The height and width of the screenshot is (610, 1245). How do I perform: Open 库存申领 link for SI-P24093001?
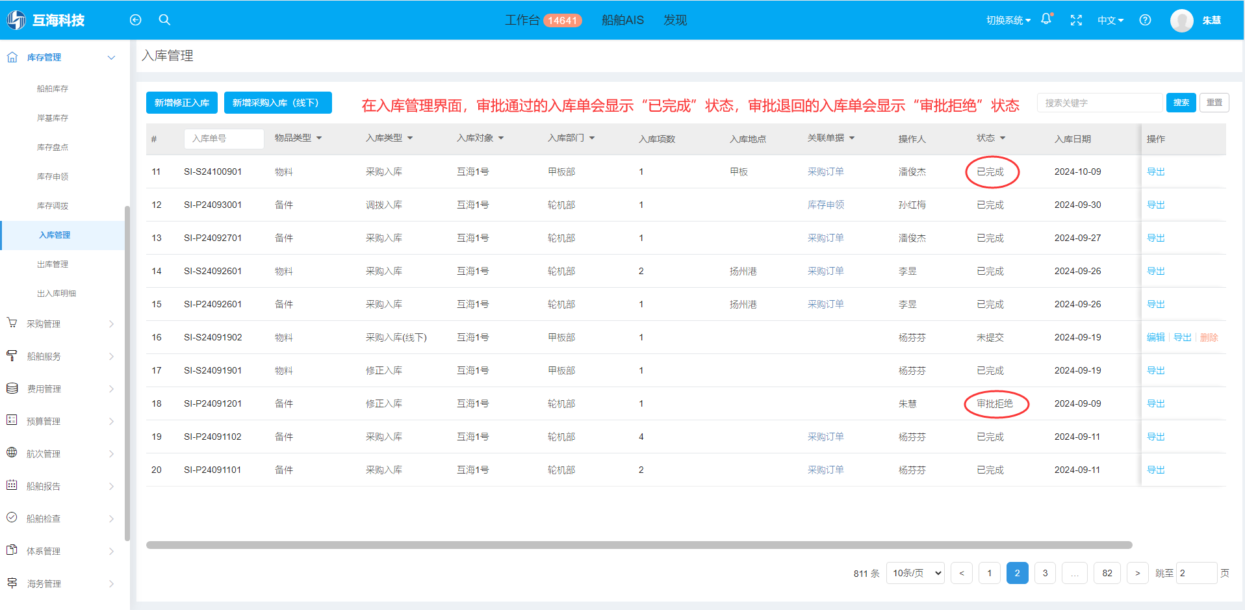(x=826, y=205)
